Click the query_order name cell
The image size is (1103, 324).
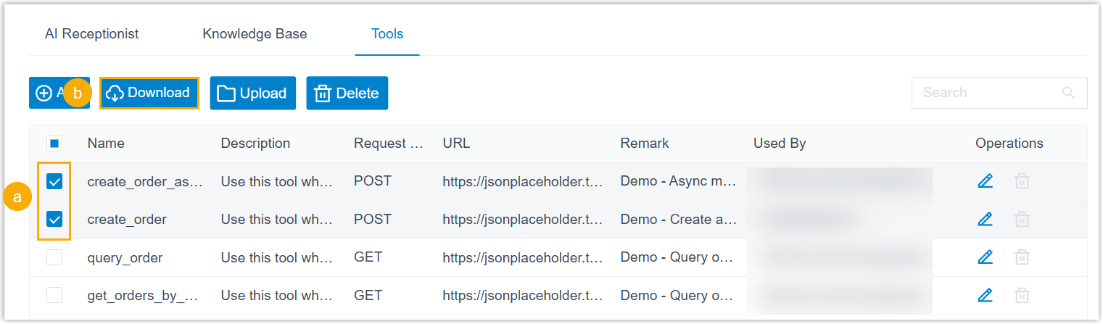point(125,257)
